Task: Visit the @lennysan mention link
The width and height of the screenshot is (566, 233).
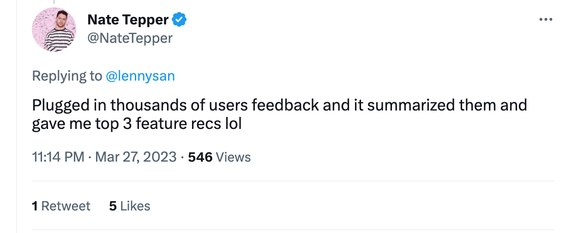Action: pos(140,76)
